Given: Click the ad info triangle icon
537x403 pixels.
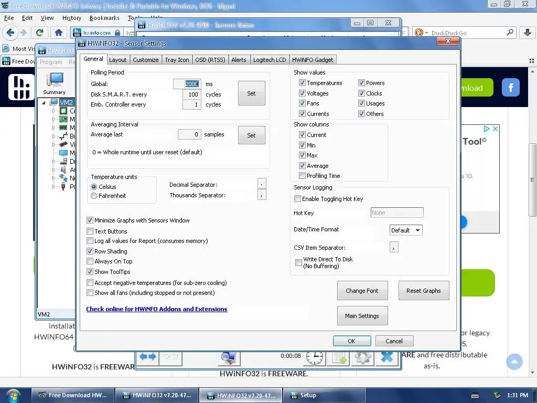Looking at the screenshot, I should [x=486, y=129].
